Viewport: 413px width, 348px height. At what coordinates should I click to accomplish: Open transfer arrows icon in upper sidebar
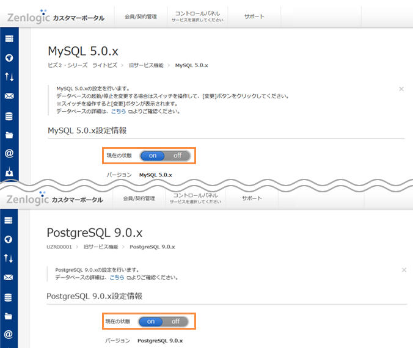coord(9,77)
